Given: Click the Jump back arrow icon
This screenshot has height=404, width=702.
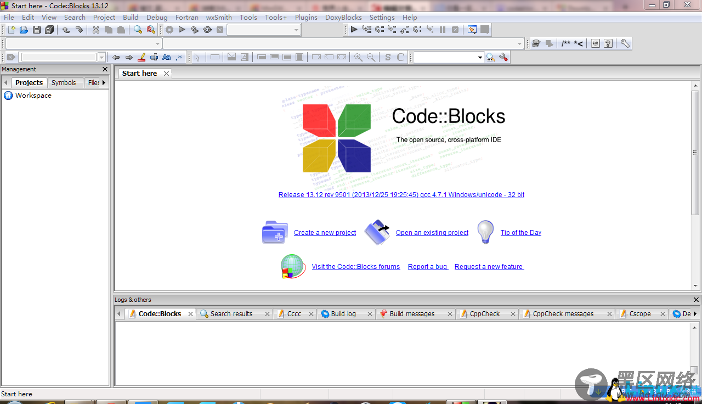Looking at the screenshot, I should (x=116, y=57).
